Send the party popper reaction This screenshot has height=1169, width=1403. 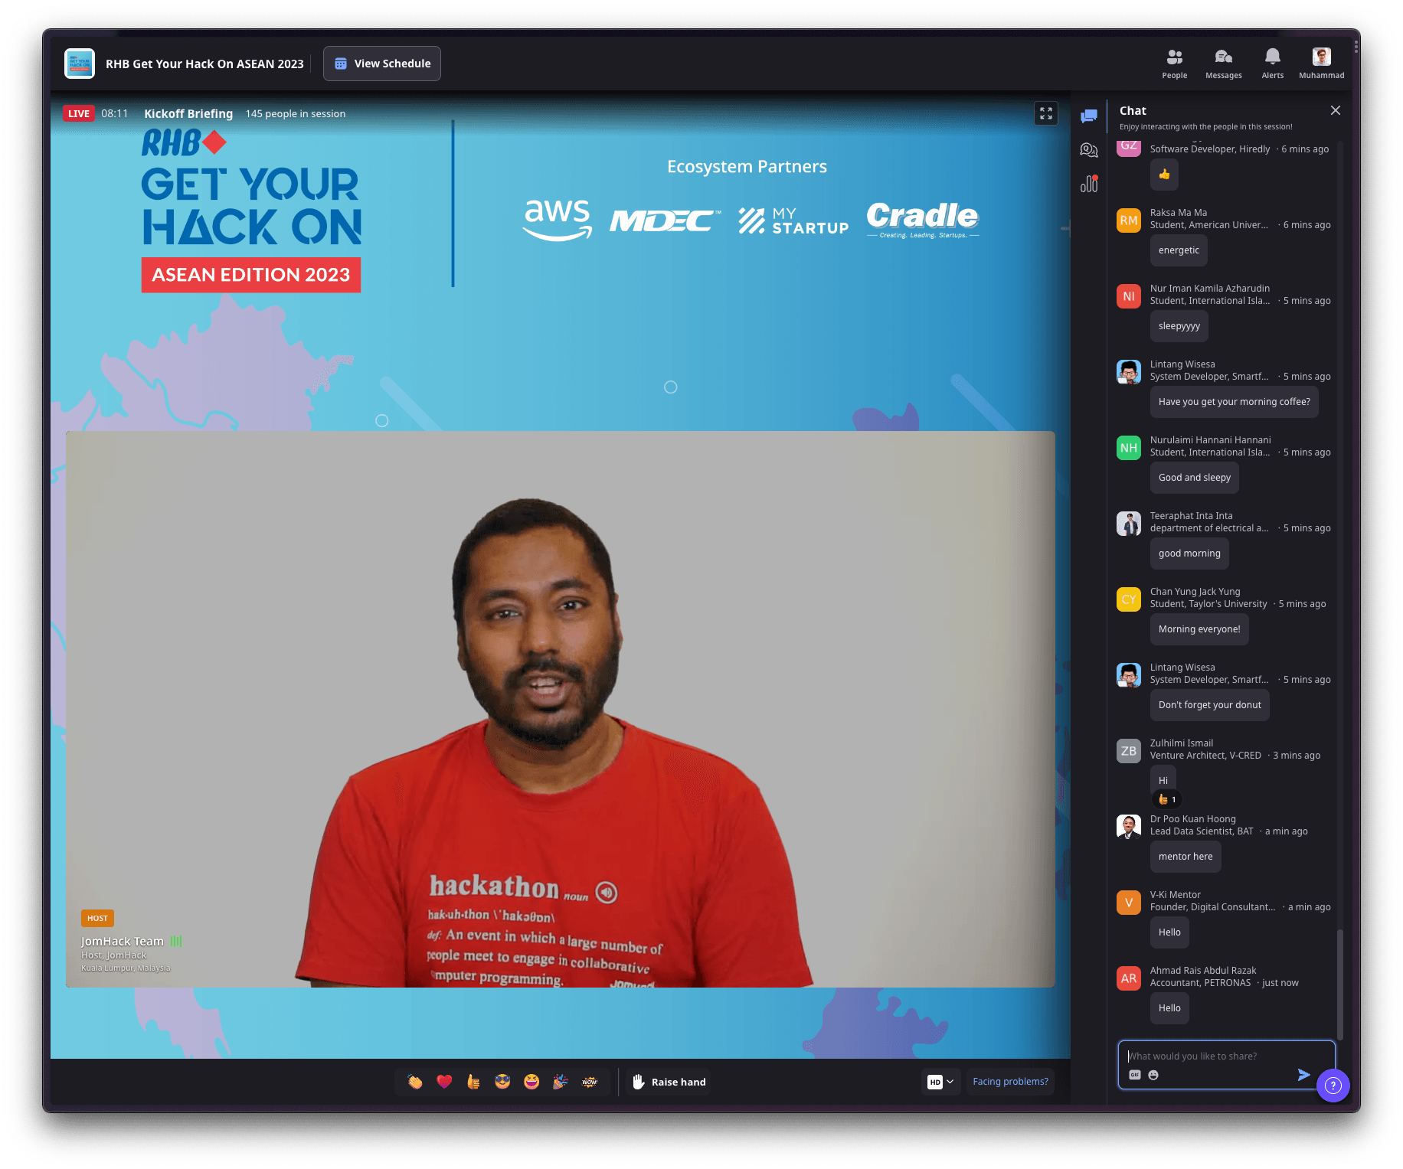pyautogui.click(x=561, y=1082)
